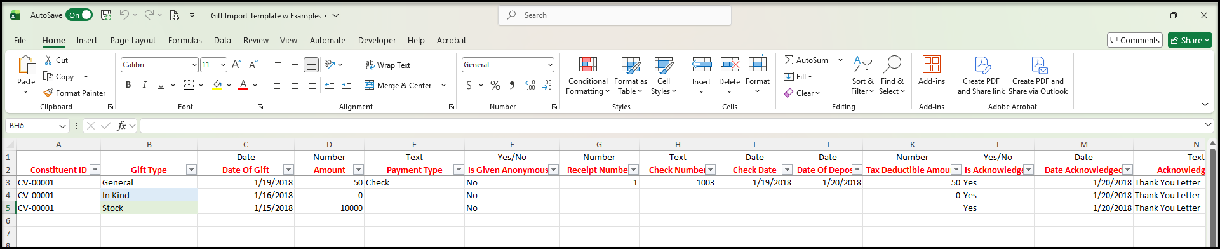
Task: Decrease font size icon
Action: coord(253,65)
